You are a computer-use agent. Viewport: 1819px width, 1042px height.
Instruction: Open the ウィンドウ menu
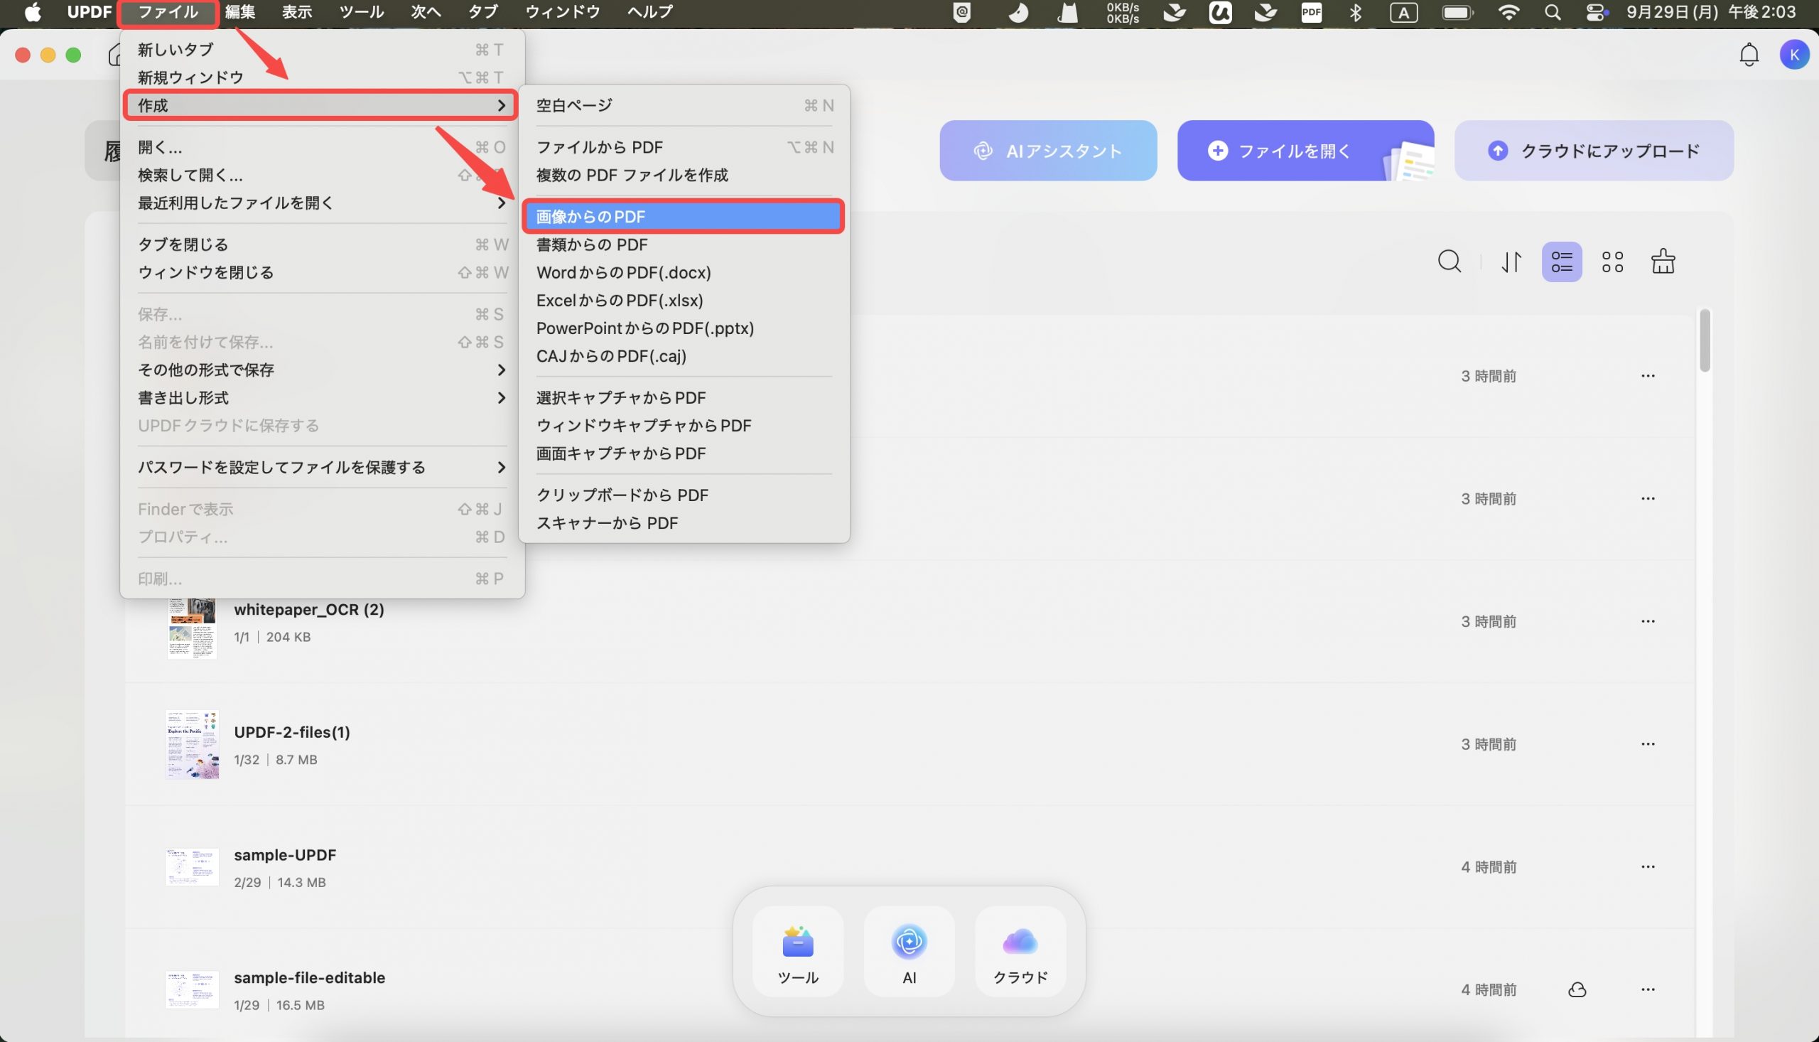point(562,12)
